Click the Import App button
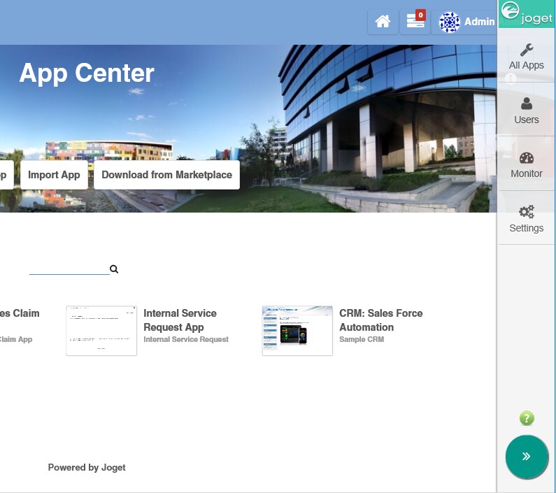Viewport: 556px width, 493px height. 54,175
